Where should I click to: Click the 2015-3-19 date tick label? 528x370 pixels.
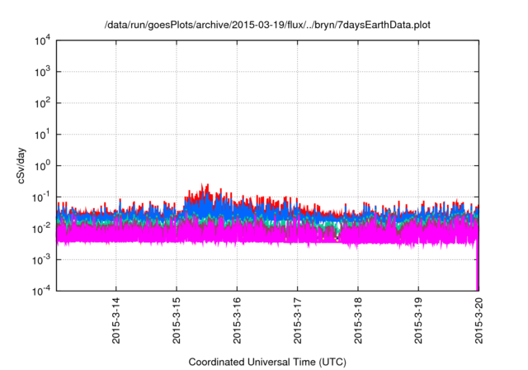[x=418, y=320]
